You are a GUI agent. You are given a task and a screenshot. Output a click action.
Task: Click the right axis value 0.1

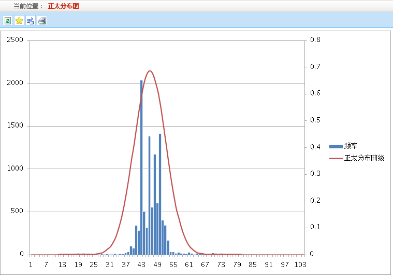point(315,227)
